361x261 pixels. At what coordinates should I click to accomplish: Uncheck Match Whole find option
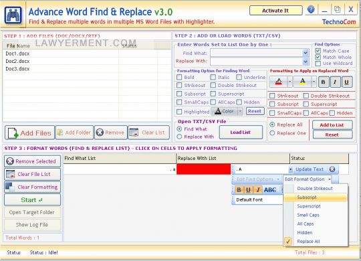point(318,57)
